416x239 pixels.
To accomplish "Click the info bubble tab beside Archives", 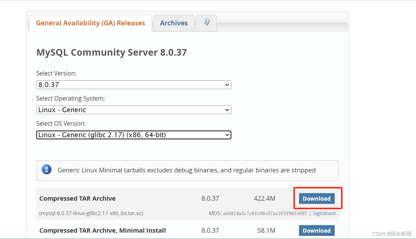I will point(206,22).
